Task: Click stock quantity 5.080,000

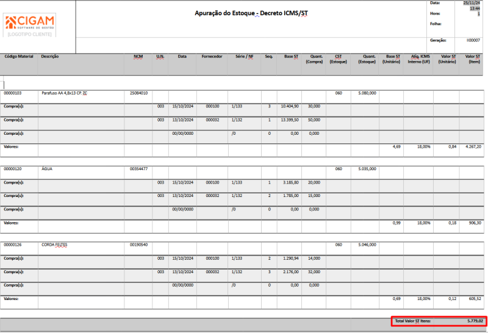Action: (367, 93)
